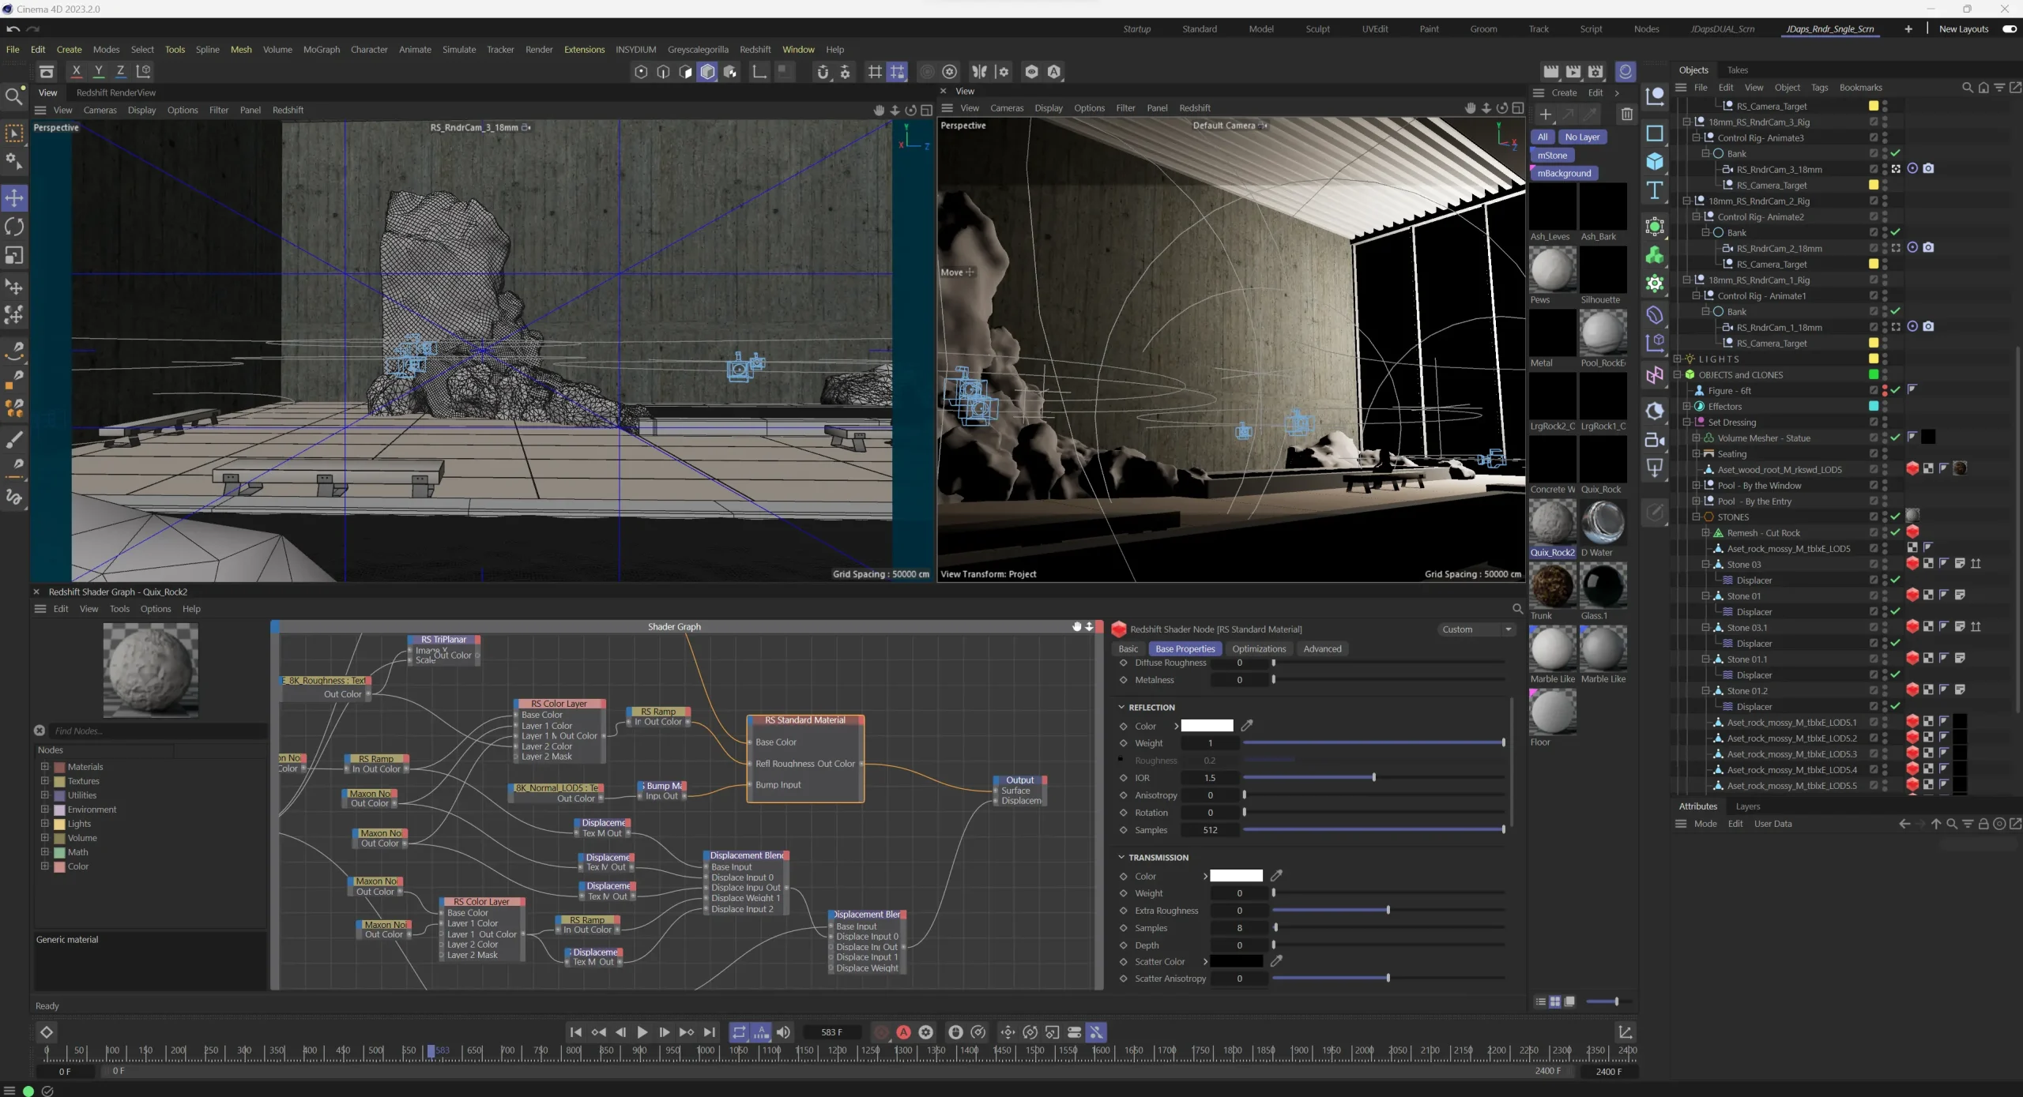Toggle visibility dots of LIGHTS object
The width and height of the screenshot is (2023, 1097).
click(x=1885, y=359)
